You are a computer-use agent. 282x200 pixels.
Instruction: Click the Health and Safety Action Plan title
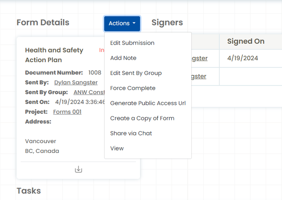click(x=54, y=55)
